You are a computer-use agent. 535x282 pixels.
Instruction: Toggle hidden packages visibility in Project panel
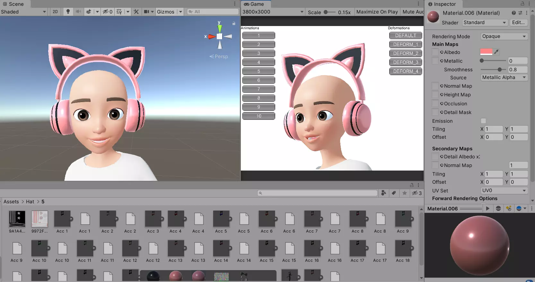(x=417, y=193)
